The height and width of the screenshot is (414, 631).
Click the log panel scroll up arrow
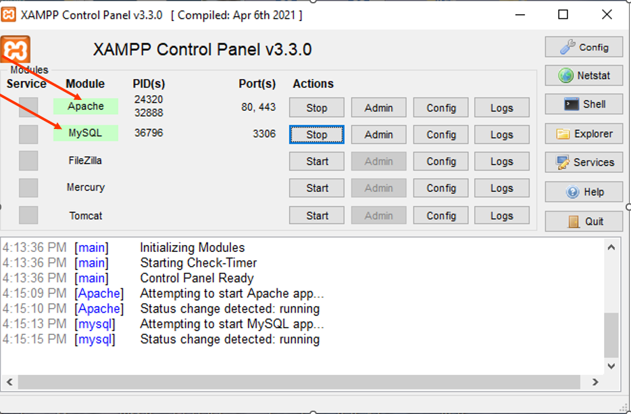pyautogui.click(x=611, y=247)
